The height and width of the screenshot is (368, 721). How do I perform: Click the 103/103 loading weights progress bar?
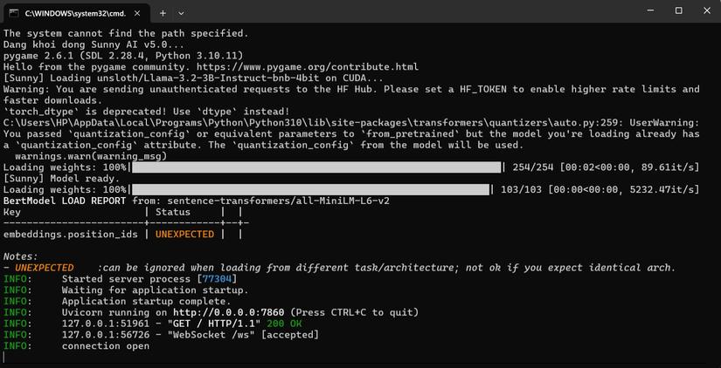click(310, 189)
